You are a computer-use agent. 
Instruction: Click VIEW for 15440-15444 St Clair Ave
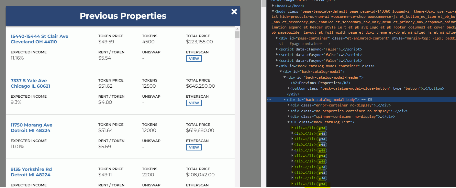(194, 59)
